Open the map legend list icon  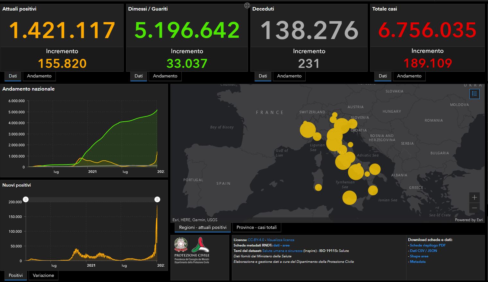click(475, 94)
